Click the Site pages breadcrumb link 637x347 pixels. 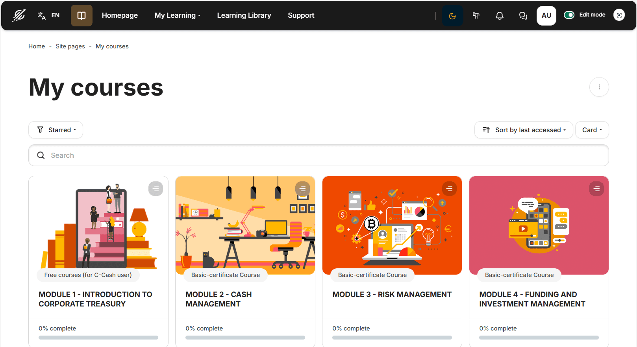tap(70, 46)
